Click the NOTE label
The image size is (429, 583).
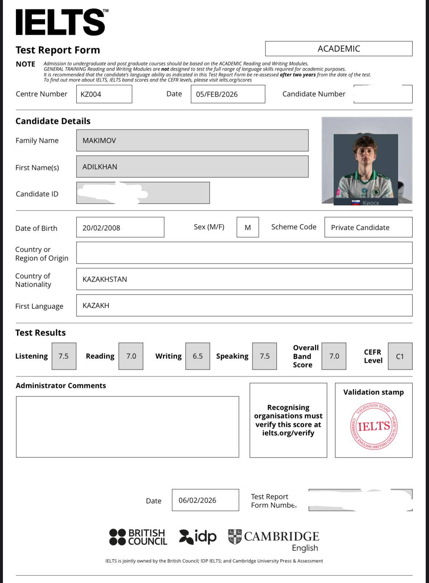point(25,64)
